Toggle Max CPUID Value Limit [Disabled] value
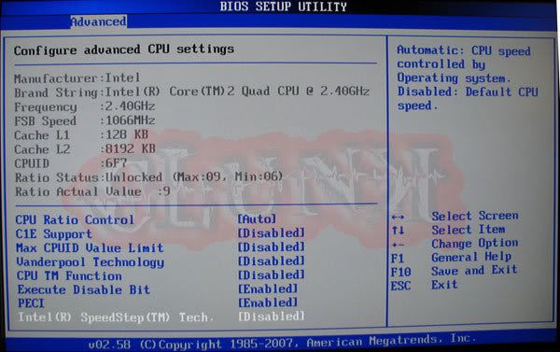 [x=271, y=246]
